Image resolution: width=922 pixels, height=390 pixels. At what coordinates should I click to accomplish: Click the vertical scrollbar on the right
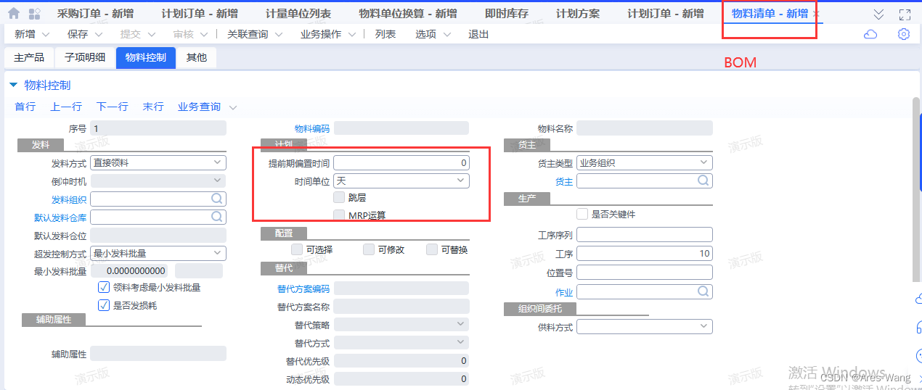916,188
